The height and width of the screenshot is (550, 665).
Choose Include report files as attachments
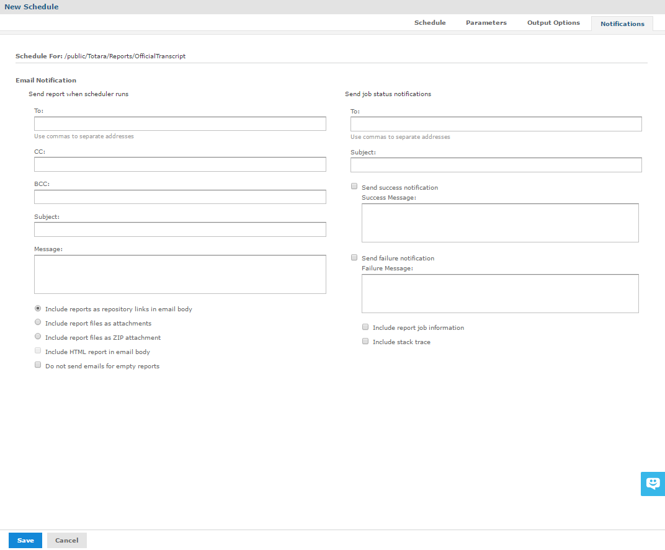[x=38, y=322]
